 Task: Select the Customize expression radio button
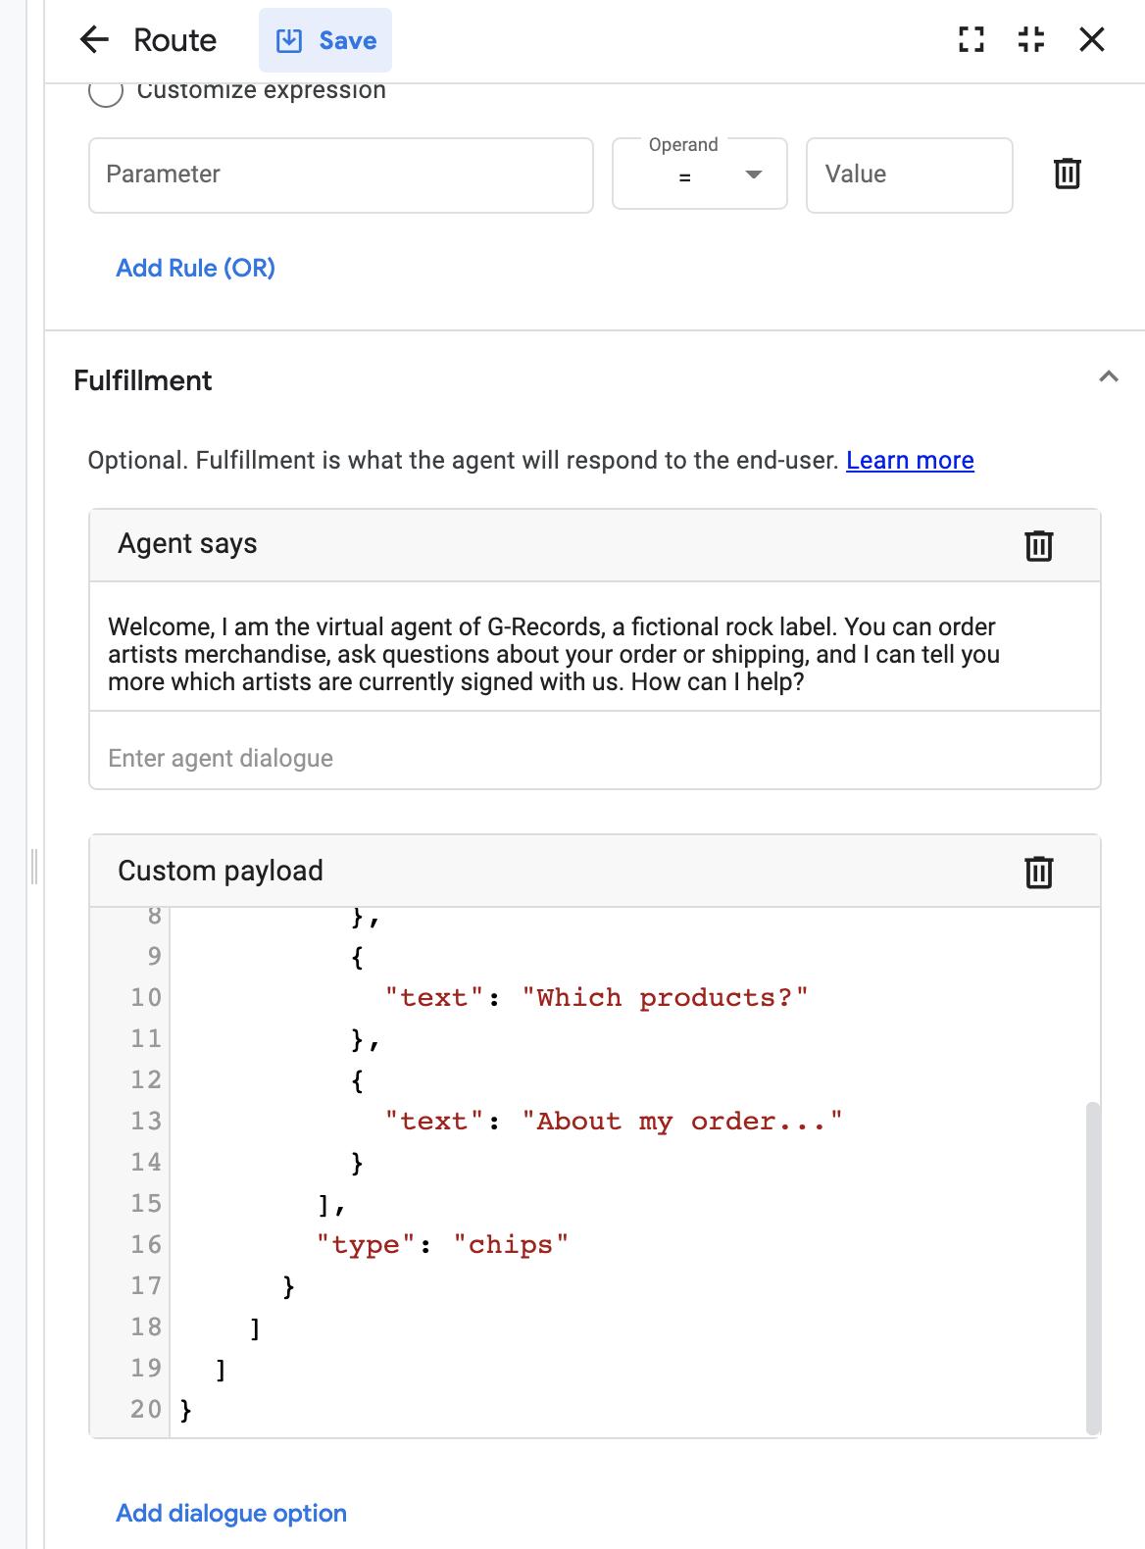pos(106,92)
